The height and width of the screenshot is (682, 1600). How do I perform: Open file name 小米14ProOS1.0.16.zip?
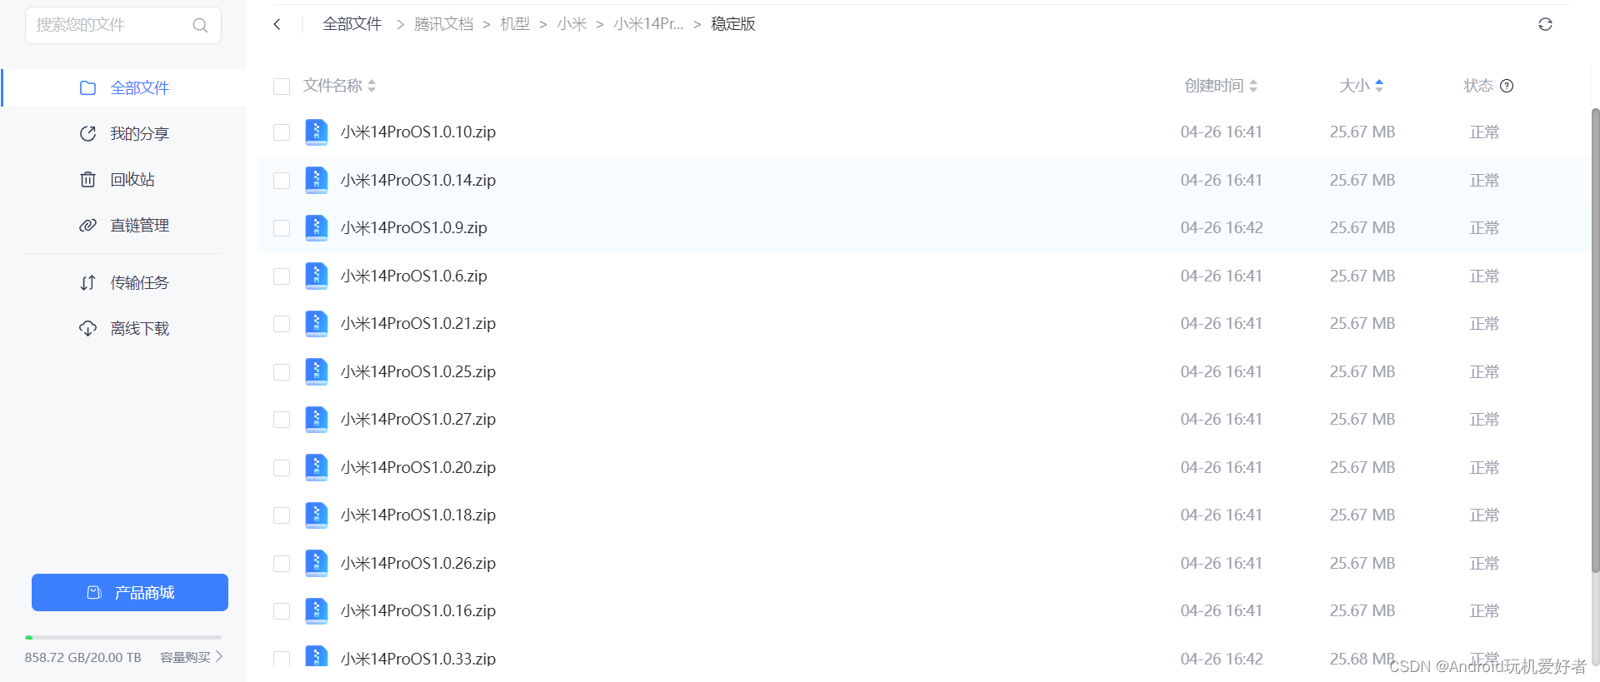tap(418, 611)
